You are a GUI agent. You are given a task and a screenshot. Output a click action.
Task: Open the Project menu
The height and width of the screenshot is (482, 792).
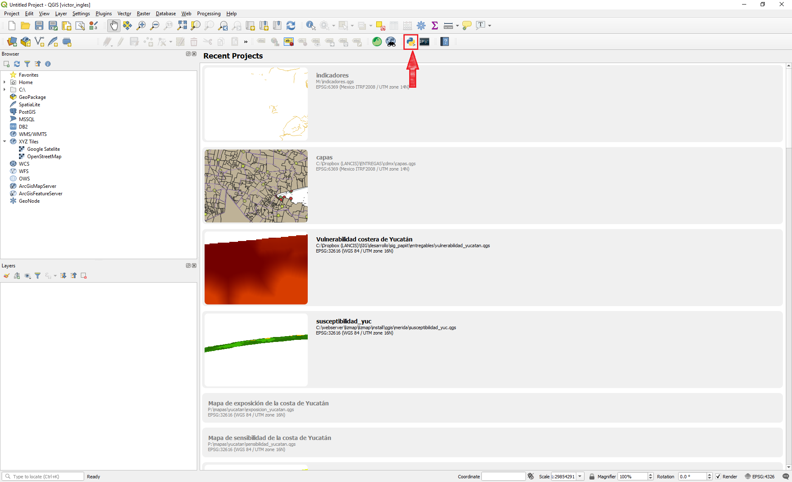12,14
